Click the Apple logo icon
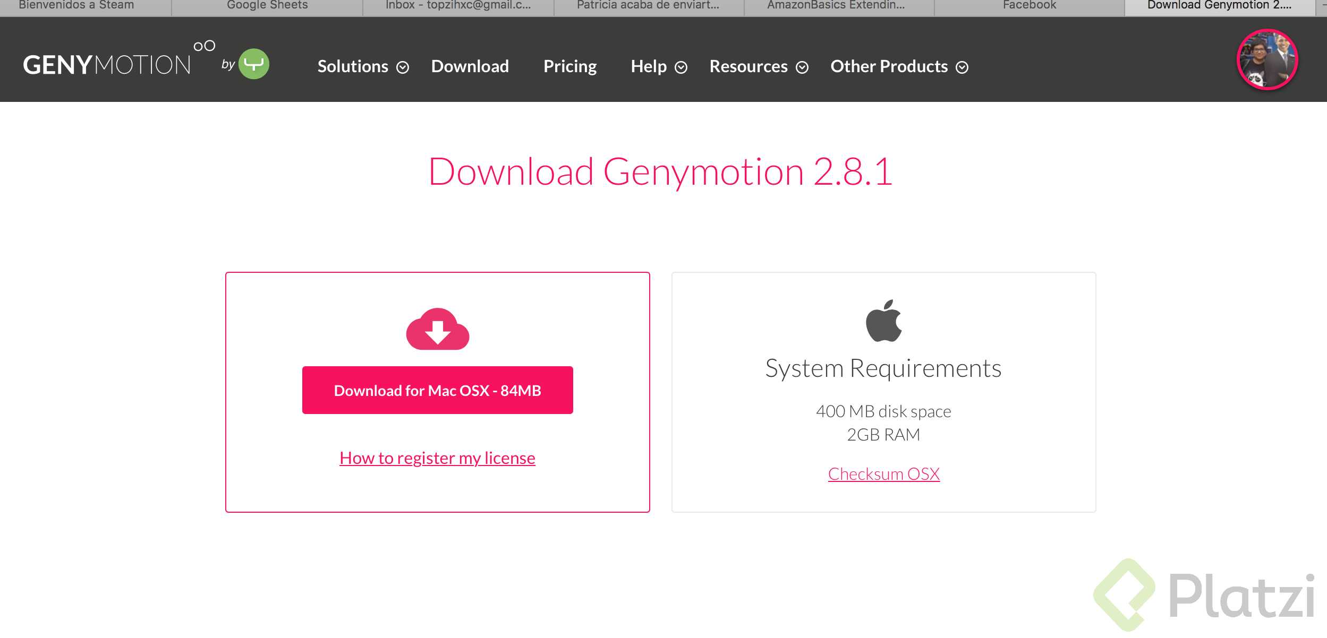Viewport: 1327px width, 638px height. 883,321
